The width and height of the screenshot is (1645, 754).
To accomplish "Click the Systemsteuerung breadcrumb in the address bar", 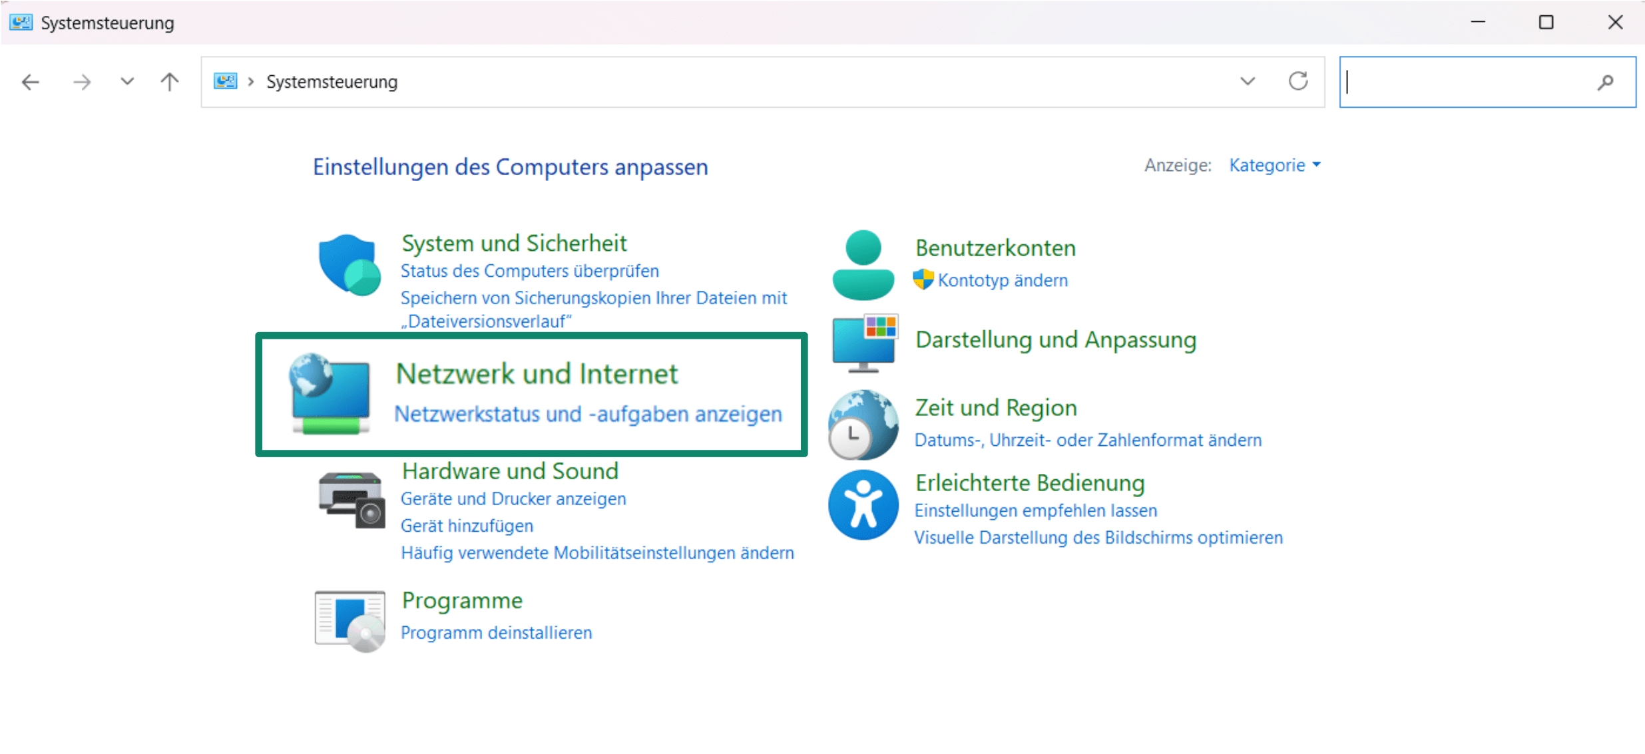I will pos(332,81).
